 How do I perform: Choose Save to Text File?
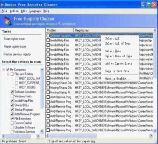(120, 71)
